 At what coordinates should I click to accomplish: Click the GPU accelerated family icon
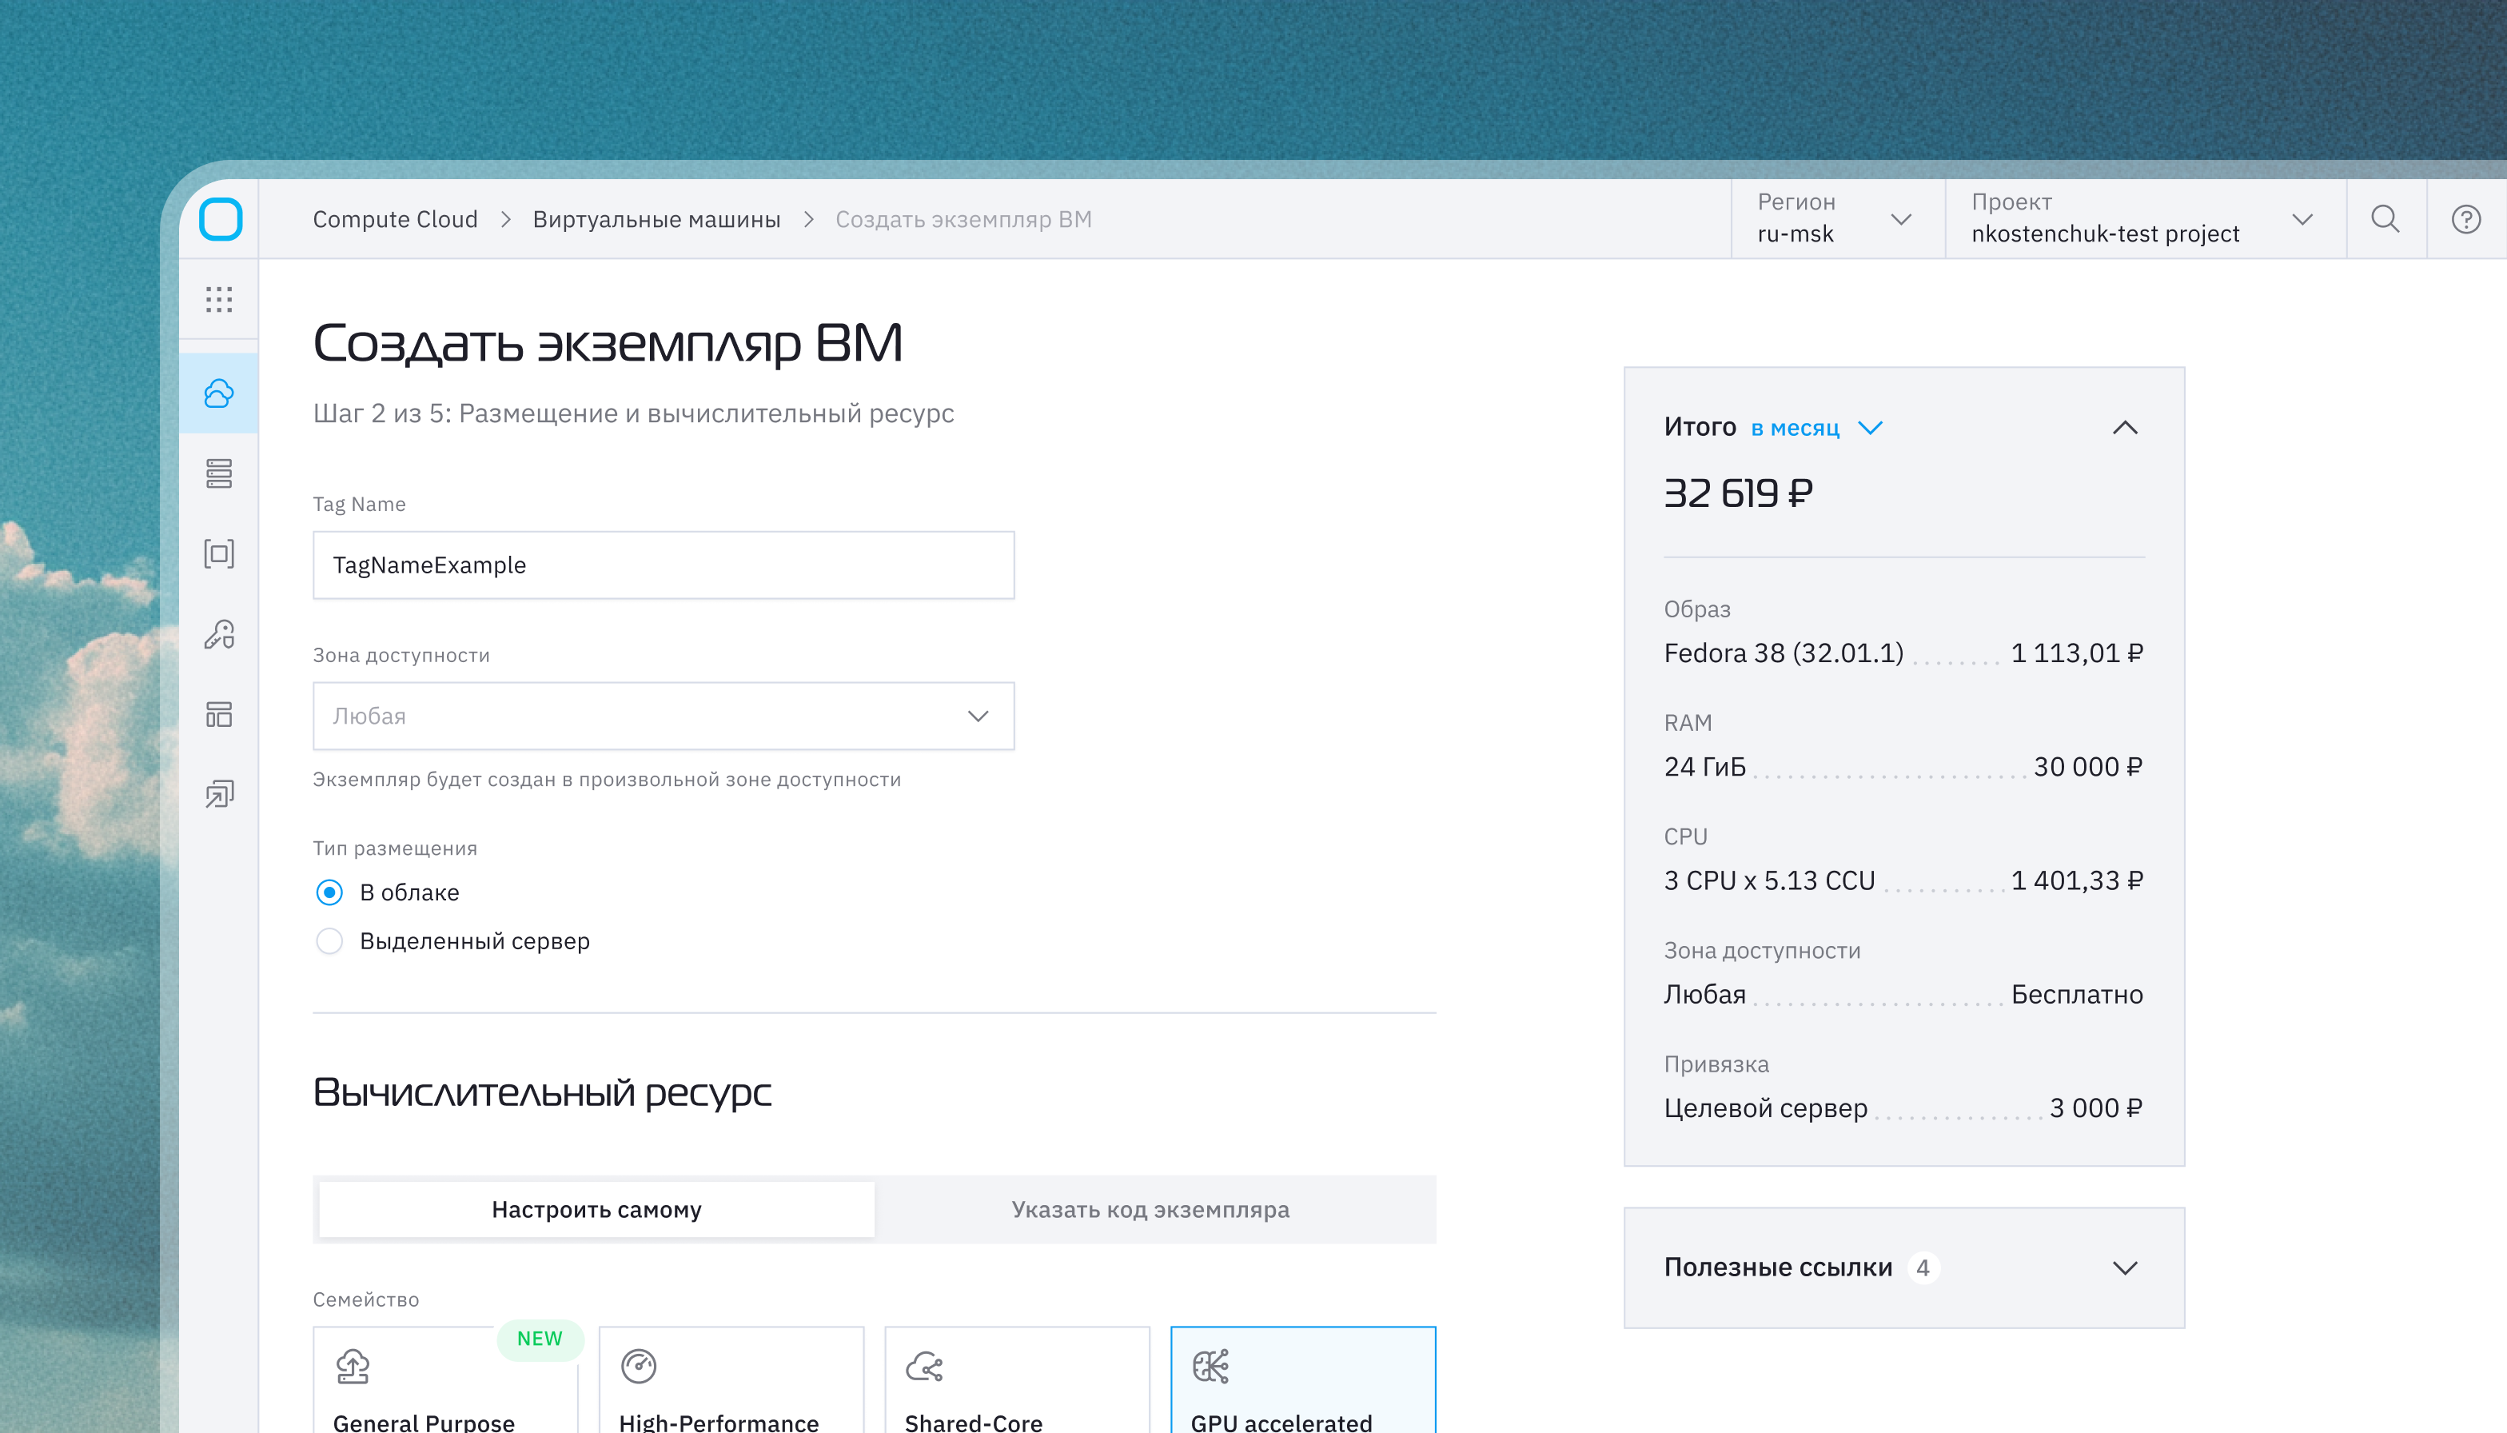[1211, 1366]
